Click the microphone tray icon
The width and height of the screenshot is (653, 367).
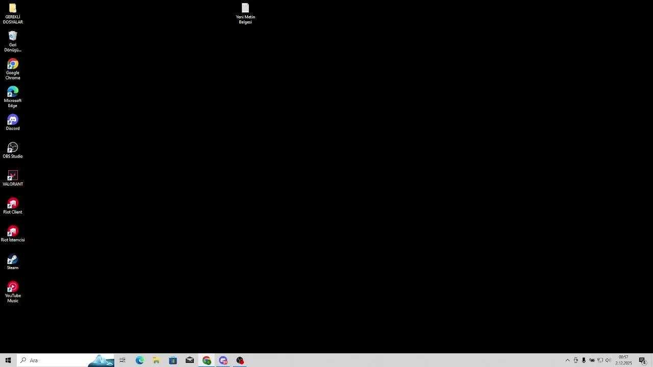click(x=584, y=360)
